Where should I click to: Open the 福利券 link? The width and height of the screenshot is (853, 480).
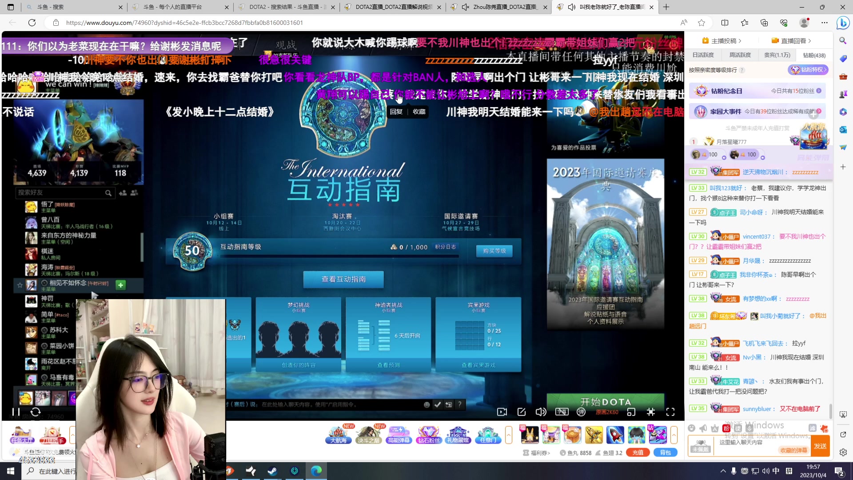pos(537,453)
